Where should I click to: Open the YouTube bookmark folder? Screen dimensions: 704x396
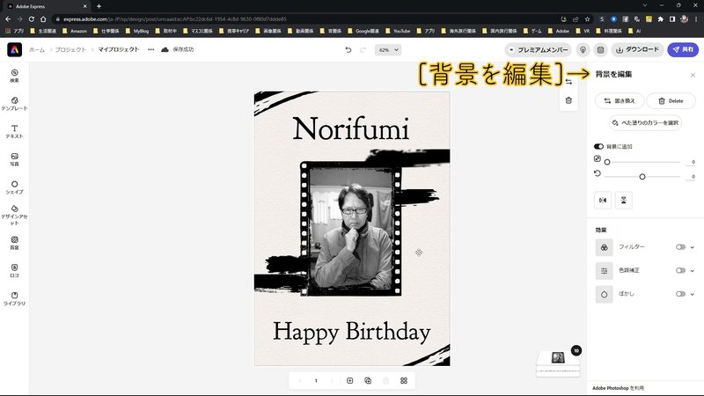pos(398,31)
